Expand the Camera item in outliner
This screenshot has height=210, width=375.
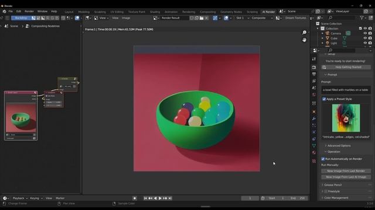322,33
